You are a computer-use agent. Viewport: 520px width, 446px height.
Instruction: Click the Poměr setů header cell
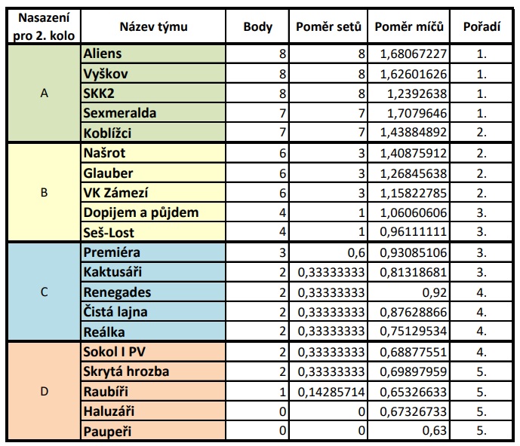pos(328,26)
